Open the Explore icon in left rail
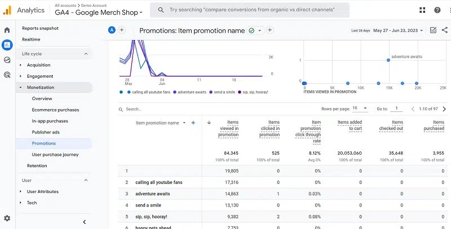The image size is (451, 229). [7, 60]
